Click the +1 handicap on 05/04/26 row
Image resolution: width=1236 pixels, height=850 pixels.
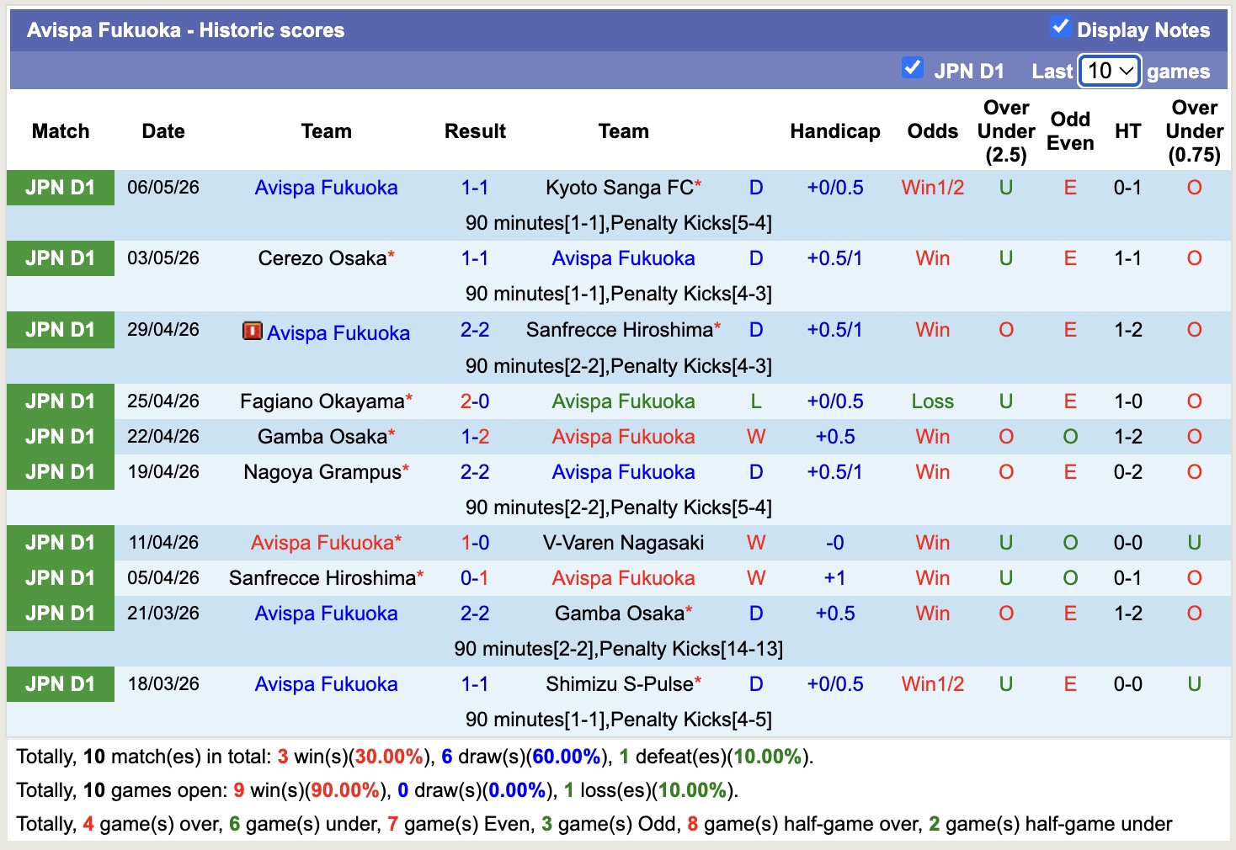pos(834,578)
